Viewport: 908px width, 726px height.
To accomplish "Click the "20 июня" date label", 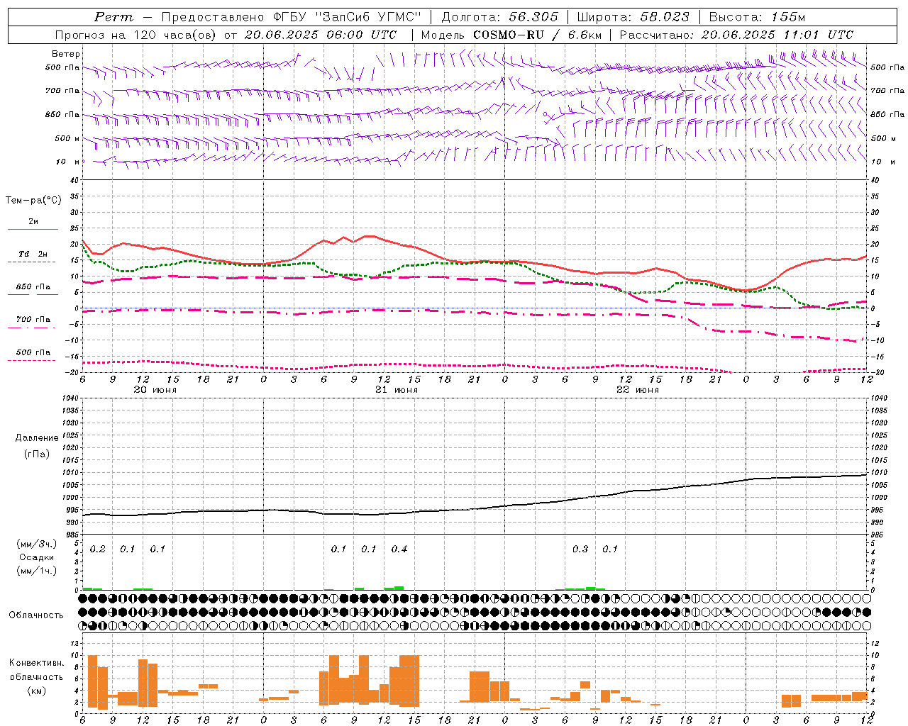I will tap(155, 390).
